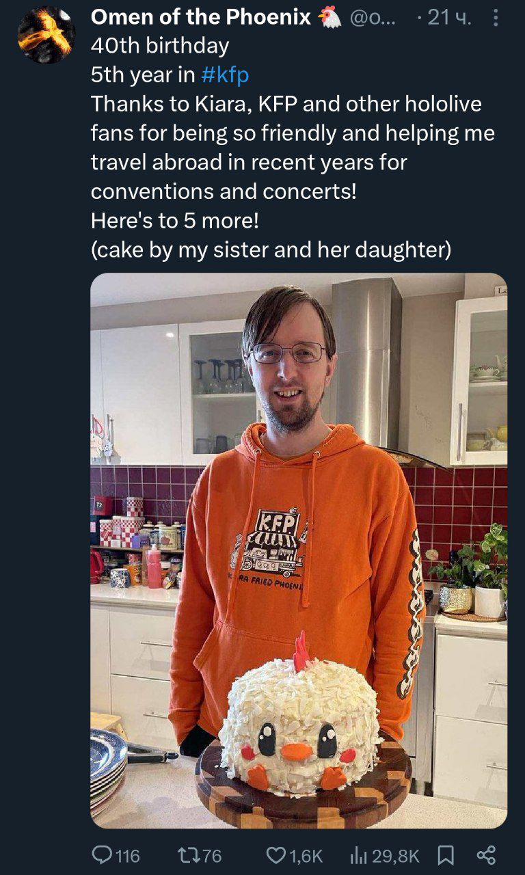525x875 pixels.
Task: Like the post with the heart icon
Action: click(x=275, y=854)
